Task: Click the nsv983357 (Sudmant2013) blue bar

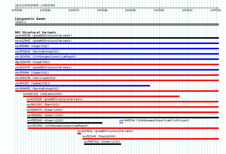Action: coord(83,86)
